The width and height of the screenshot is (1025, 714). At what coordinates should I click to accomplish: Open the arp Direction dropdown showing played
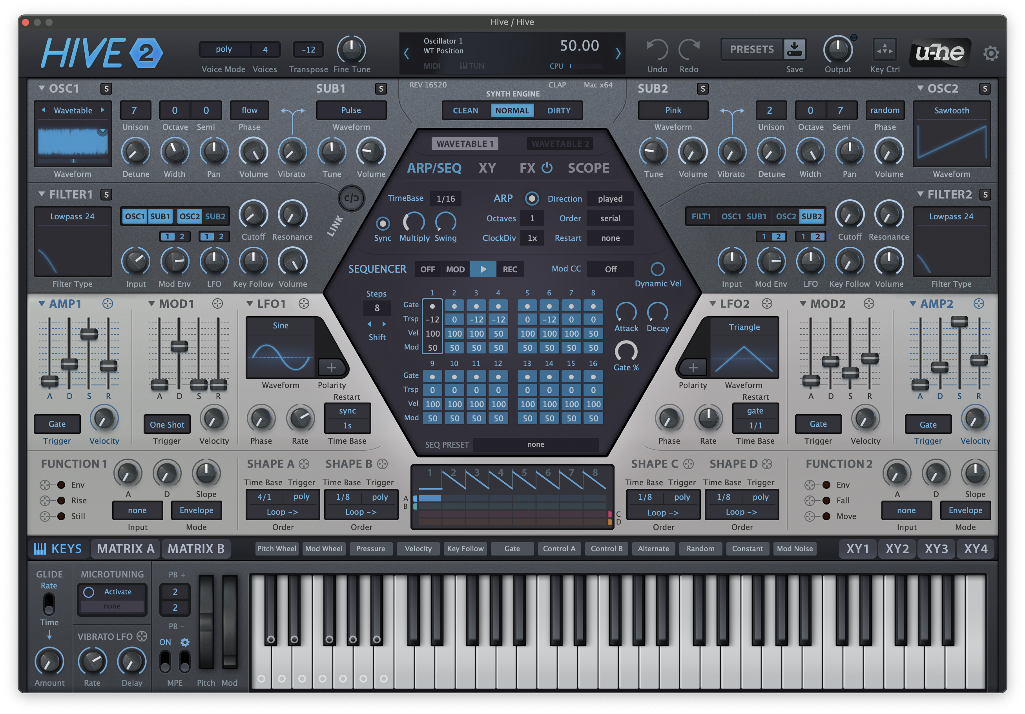610,199
